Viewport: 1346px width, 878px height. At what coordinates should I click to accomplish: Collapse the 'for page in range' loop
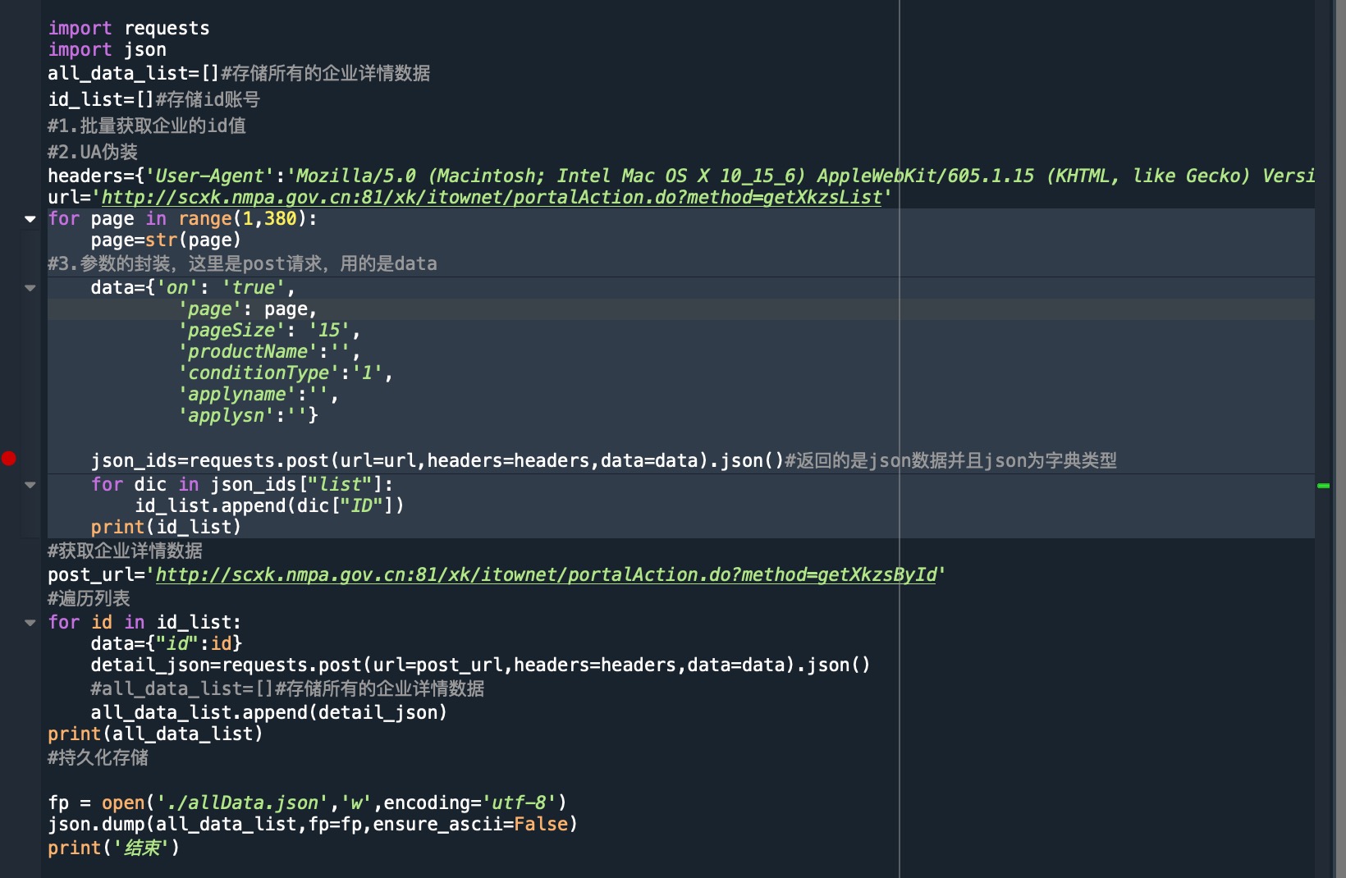(x=30, y=218)
